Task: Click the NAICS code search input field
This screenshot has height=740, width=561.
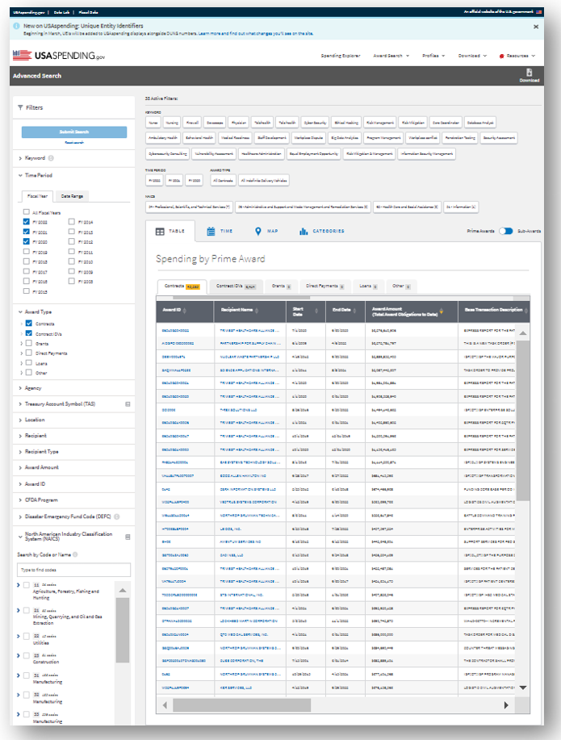Action: pyautogui.click(x=73, y=570)
